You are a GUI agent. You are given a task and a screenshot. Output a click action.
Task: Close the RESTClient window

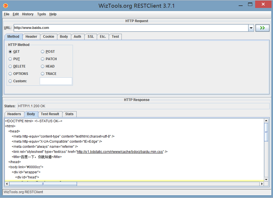(x=263, y=4)
